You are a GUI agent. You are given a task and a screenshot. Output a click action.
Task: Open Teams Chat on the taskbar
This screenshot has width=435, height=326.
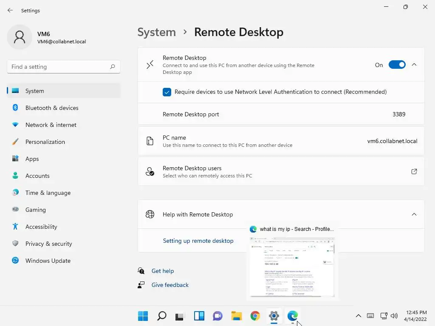tap(217, 316)
